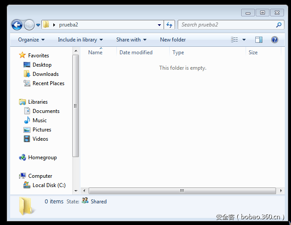This screenshot has width=291, height=225.
Task: Click navigation pane scroll up arrow
Action: click(x=76, y=51)
